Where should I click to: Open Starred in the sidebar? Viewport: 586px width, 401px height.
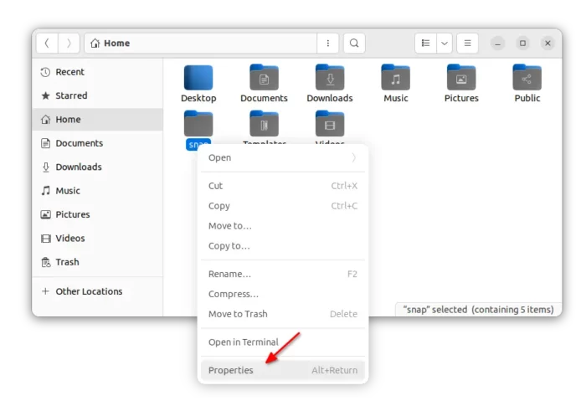click(x=98, y=95)
